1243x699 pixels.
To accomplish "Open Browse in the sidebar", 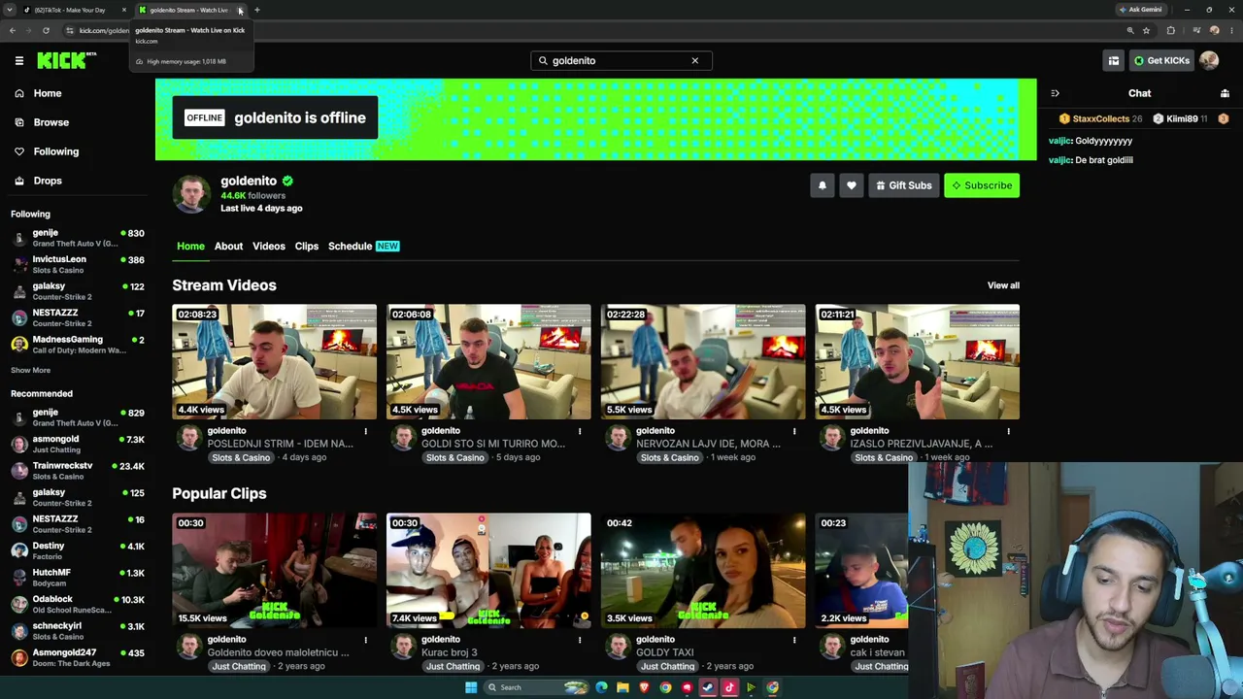I will [50, 122].
